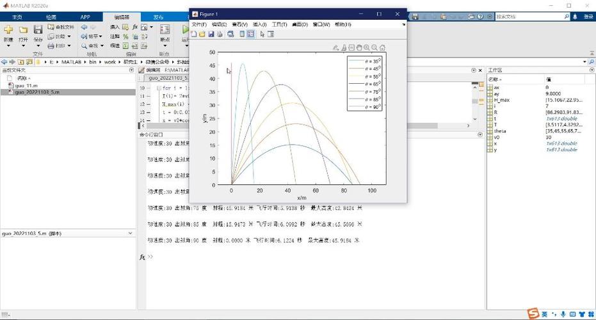Viewport: 596px width, 320px height.
Task: Open Figure 1 Tools (工具) menu
Action: point(279,24)
